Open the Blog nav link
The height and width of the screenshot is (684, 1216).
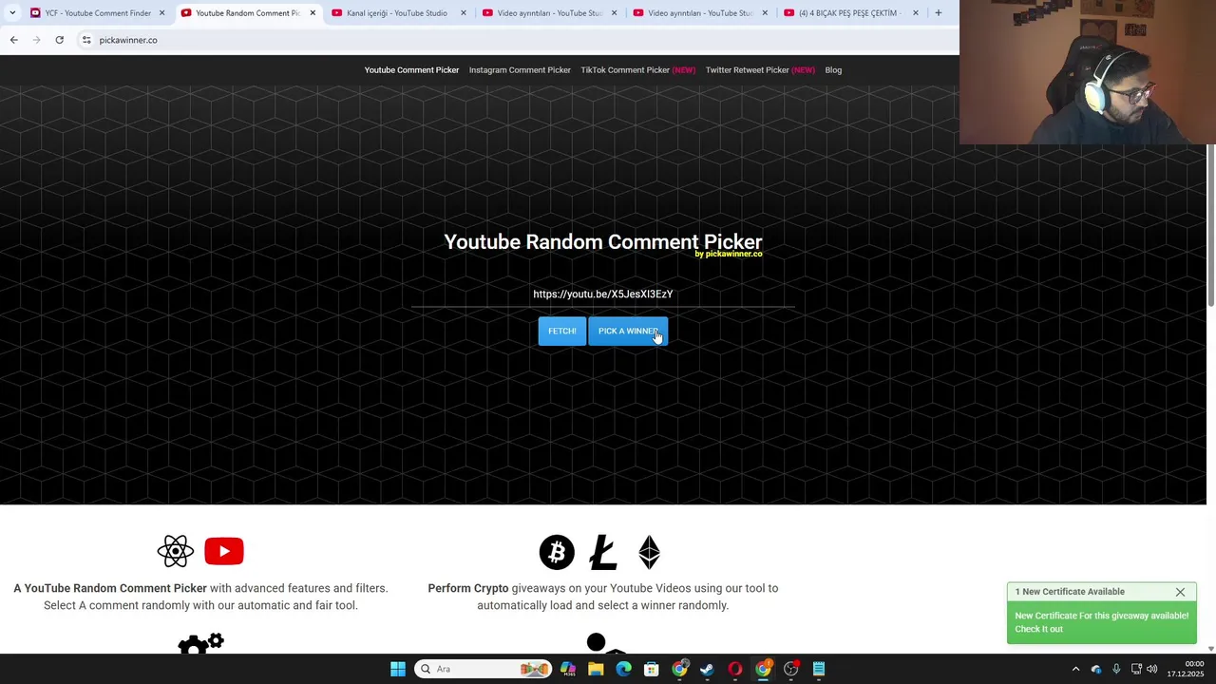point(833,69)
